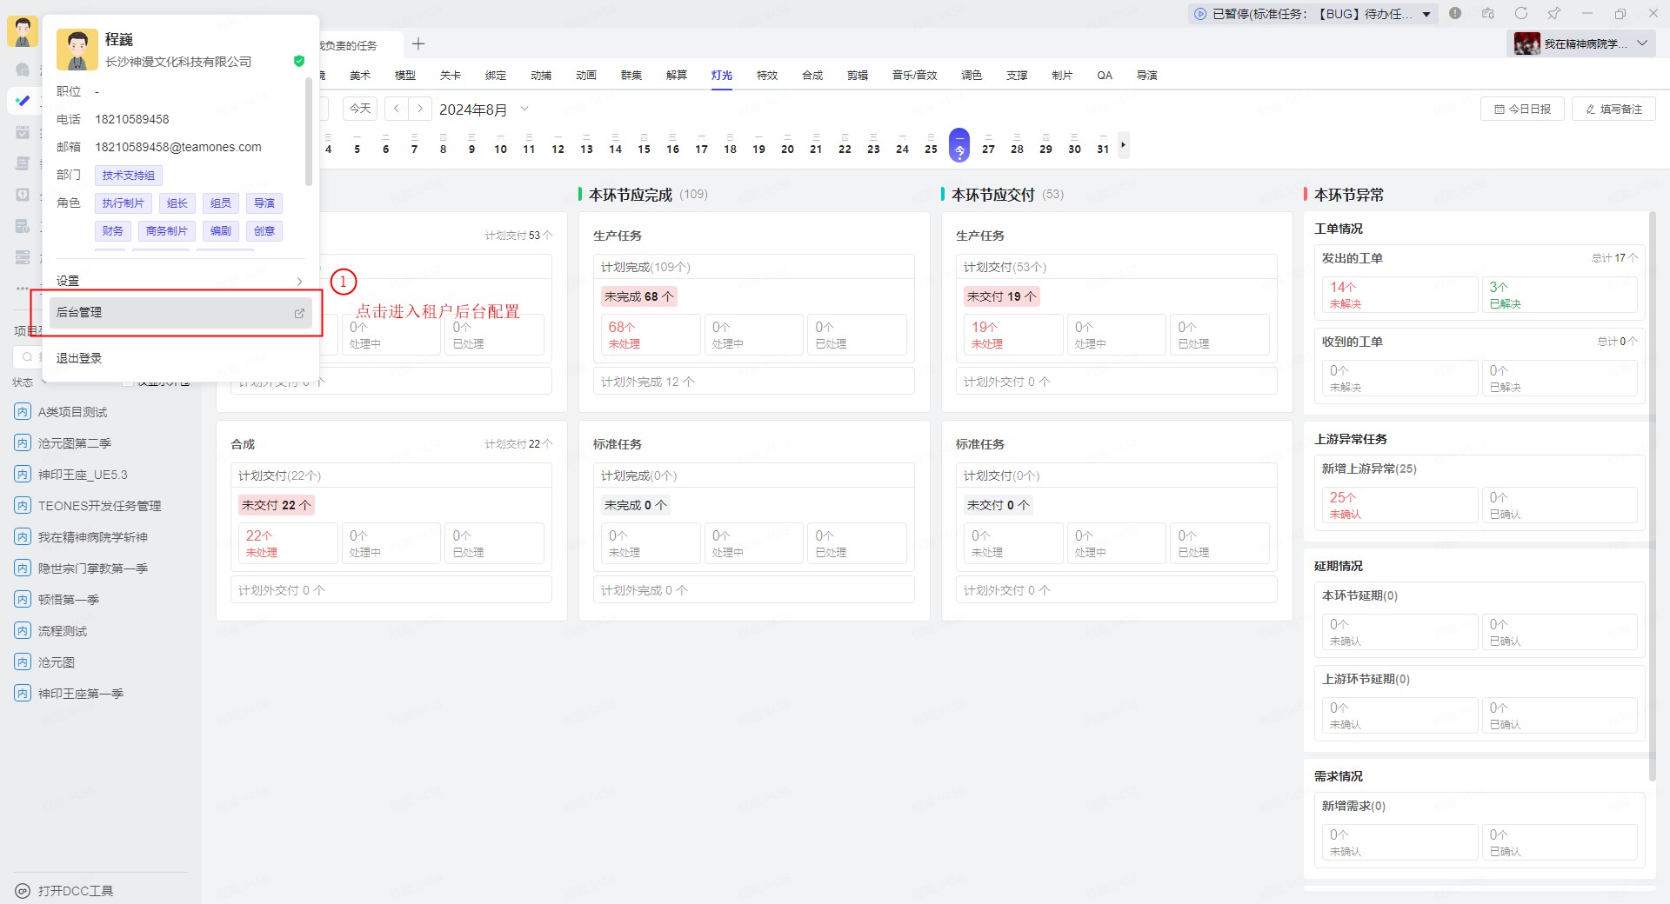Click the Open DCC Tools icon
Screen dimensions: 1670x904
click(23, 891)
